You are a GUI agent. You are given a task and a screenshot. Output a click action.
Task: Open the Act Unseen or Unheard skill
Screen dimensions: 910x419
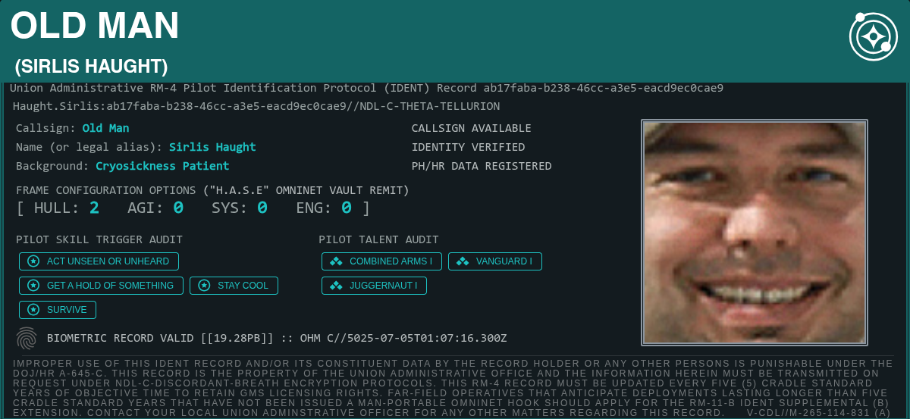click(108, 261)
